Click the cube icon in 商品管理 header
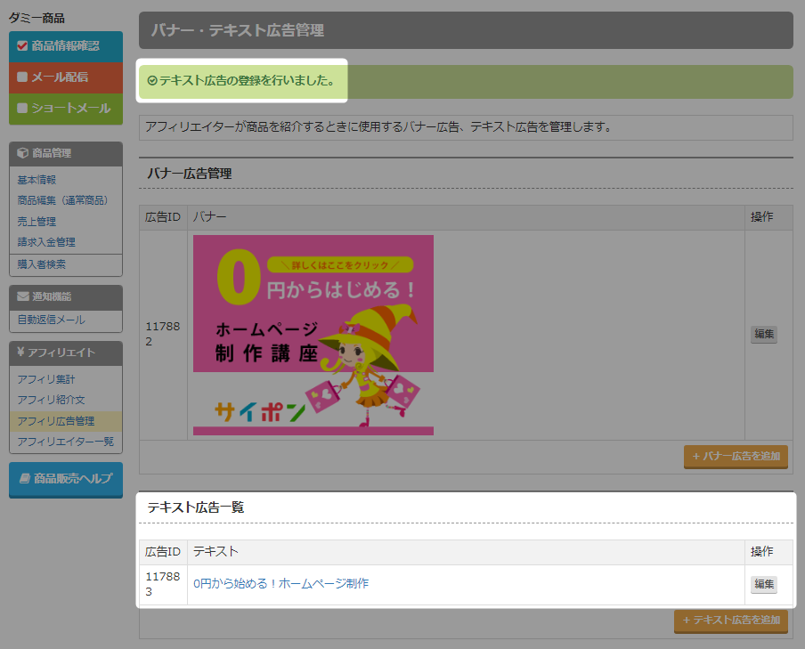This screenshot has height=649, width=805. [x=22, y=153]
